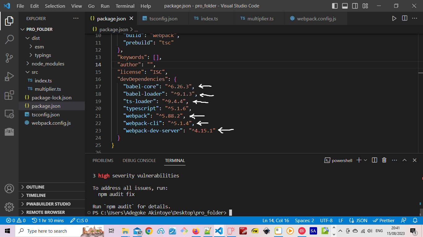The image size is (423, 237).
Task: Open tsconfig.json in the explorer
Action: (x=46, y=114)
